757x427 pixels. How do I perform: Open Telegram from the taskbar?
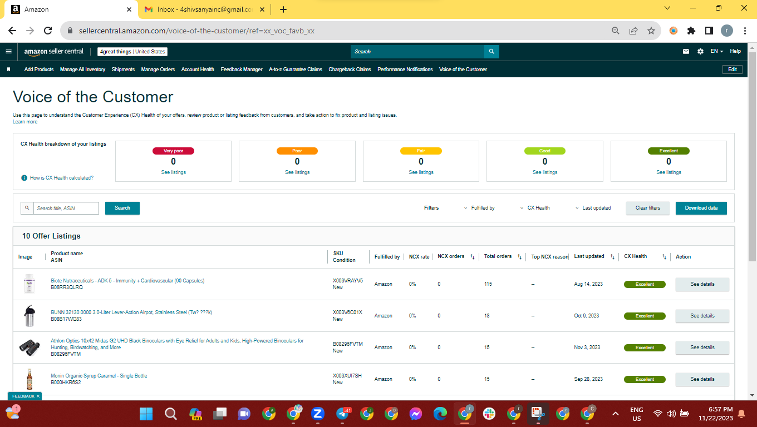(343, 414)
